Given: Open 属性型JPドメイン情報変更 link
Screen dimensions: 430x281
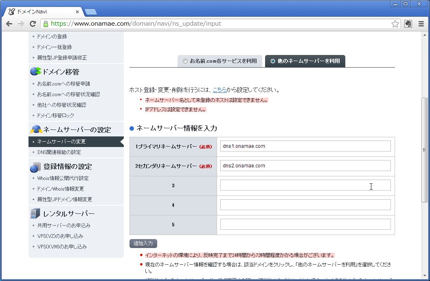Looking at the screenshot, I should point(65,199).
